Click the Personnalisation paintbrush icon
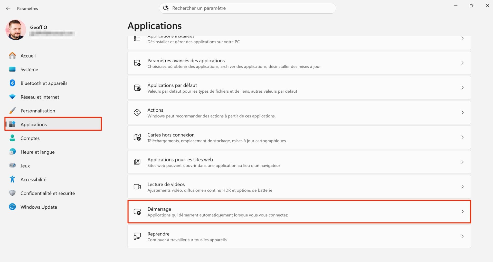The image size is (493, 262). coord(12,110)
